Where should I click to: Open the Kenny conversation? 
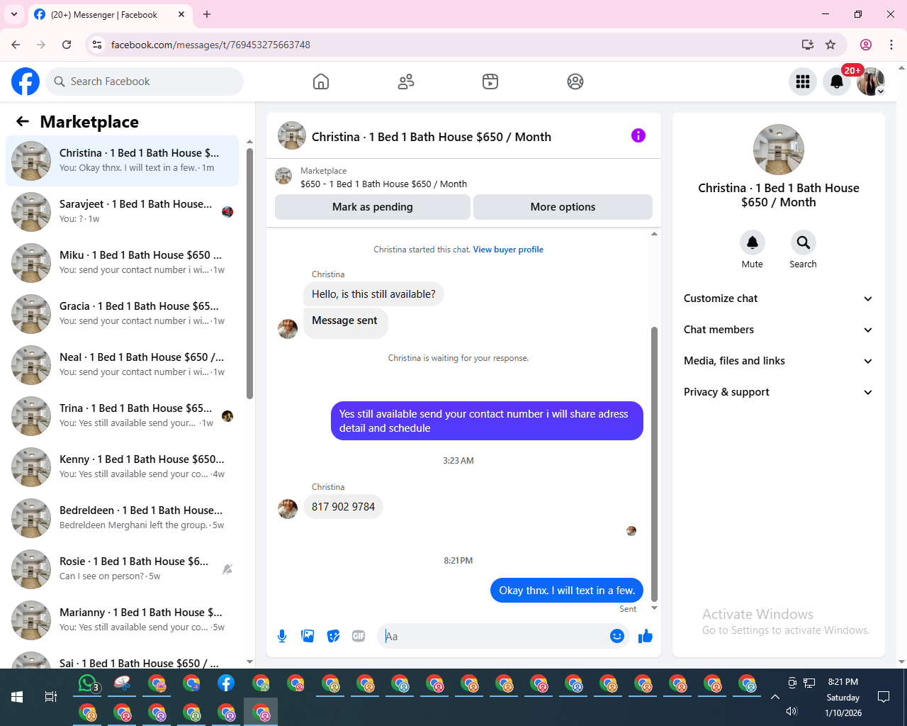pyautogui.click(x=123, y=467)
